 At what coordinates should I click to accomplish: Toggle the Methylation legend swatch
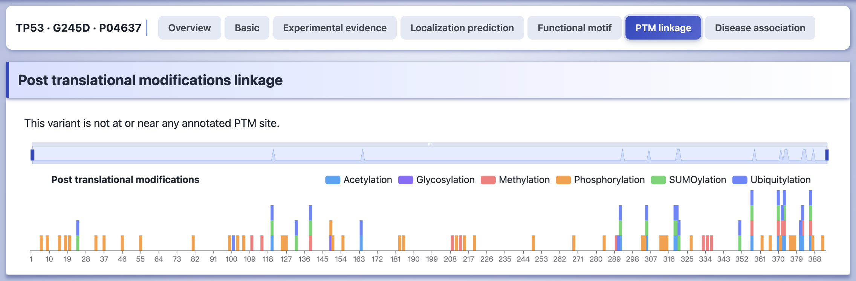tap(488, 180)
